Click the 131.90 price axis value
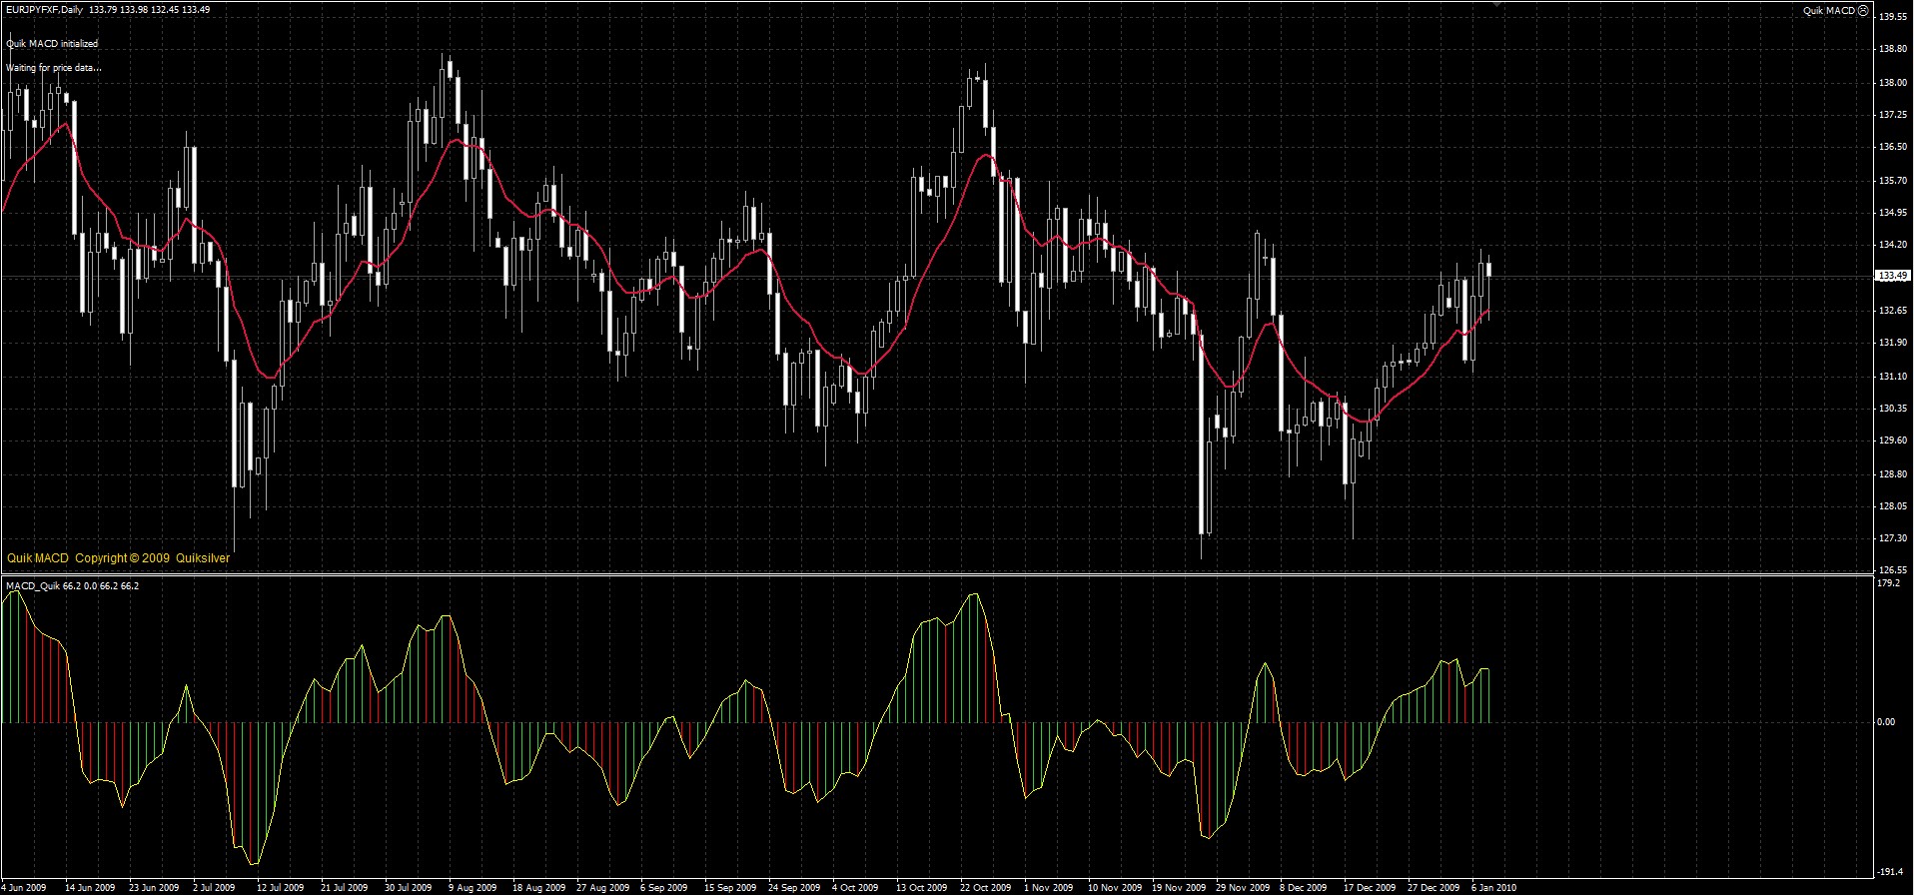Viewport: 1914px width, 895px height. point(1892,343)
